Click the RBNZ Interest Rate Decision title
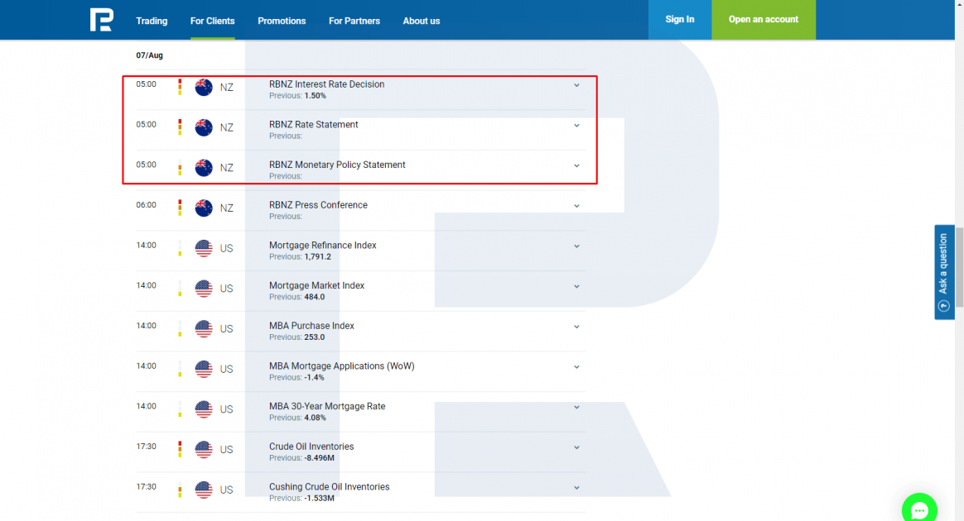964x521 pixels. (x=326, y=84)
